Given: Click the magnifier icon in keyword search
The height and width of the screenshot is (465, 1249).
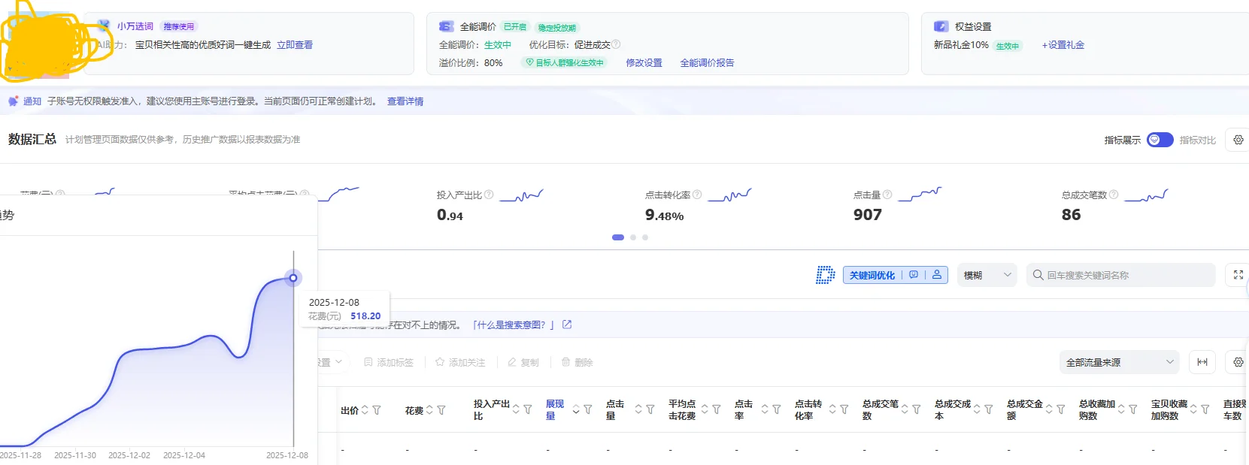Looking at the screenshot, I should (x=1038, y=275).
